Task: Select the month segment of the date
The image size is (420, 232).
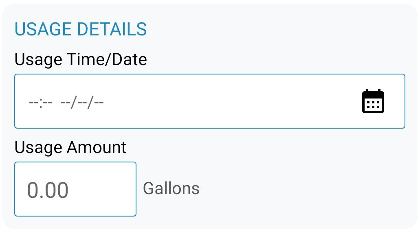Action: coord(65,102)
